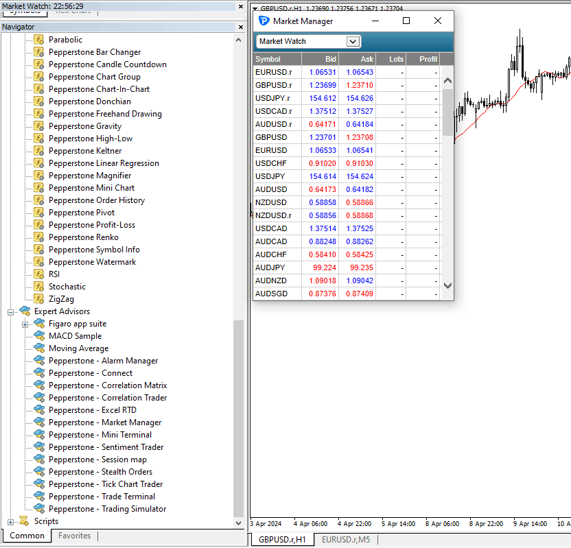Select Pepperstone - Trade Terminal in Navigator

pos(102,497)
